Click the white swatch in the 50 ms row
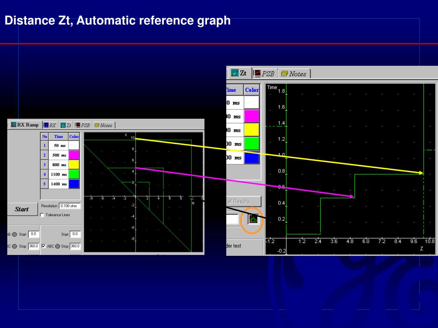The image size is (438, 328). [x=74, y=145]
